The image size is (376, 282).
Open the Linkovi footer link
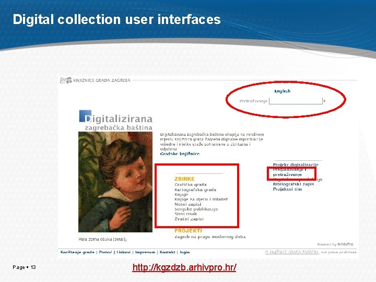pyautogui.click(x=123, y=252)
